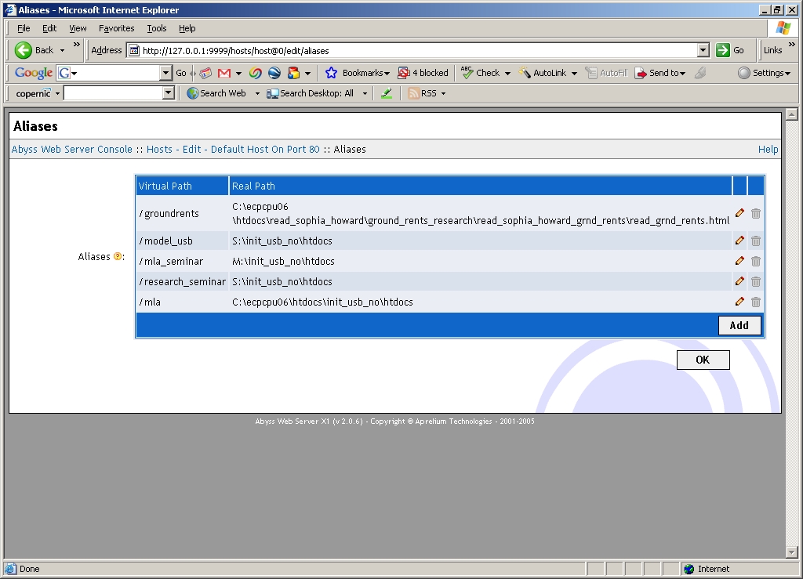The height and width of the screenshot is (579, 803).
Task: Click the pencil icon for /mla alias
Action: (739, 302)
